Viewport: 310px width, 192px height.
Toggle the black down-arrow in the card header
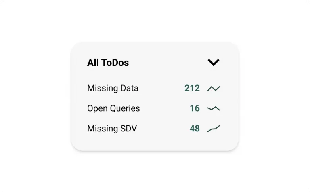[213, 62]
